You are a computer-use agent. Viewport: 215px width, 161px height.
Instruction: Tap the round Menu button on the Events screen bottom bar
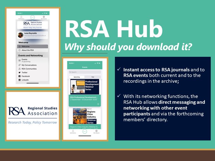click(85, 131)
